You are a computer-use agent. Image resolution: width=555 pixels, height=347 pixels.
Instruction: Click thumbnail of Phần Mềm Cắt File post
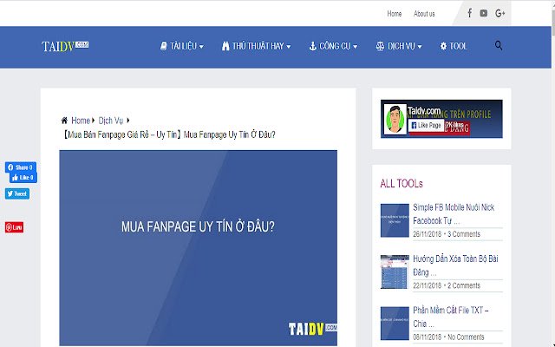click(395, 324)
